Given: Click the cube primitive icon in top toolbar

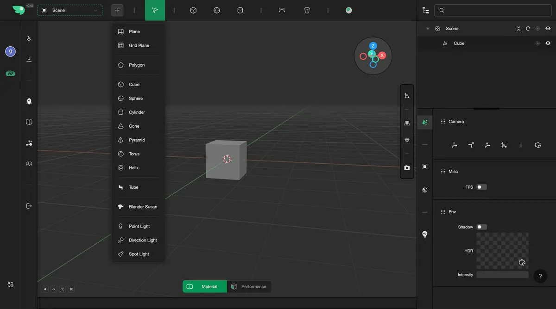Looking at the screenshot, I should click(x=193, y=10).
